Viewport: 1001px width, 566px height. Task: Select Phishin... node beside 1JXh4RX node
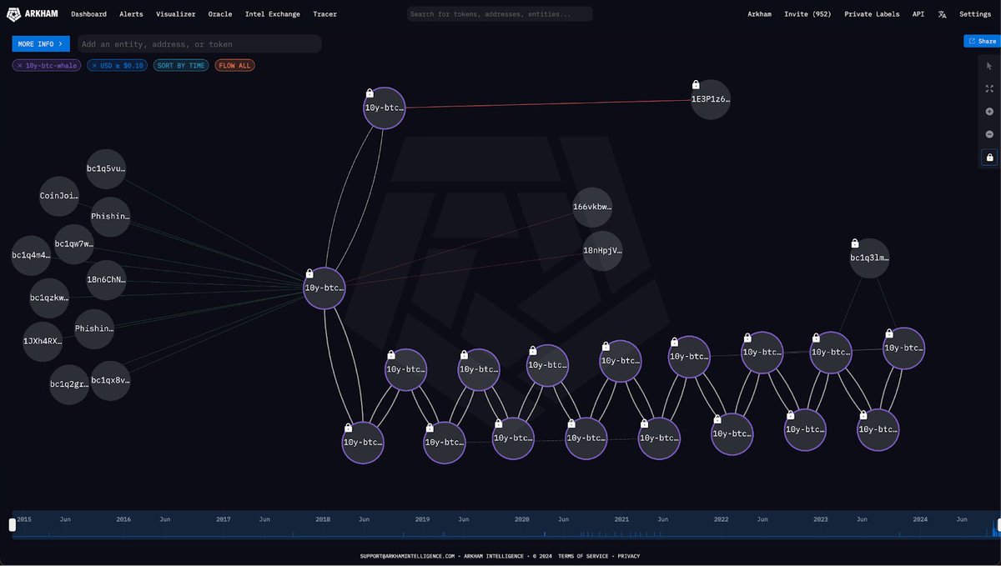(x=94, y=329)
